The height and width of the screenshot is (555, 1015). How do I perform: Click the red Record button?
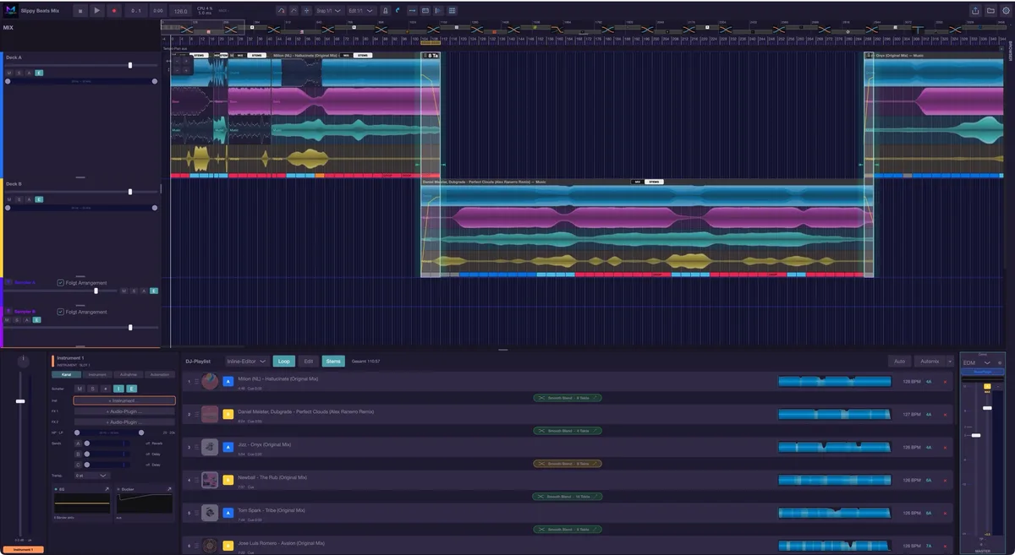[x=113, y=10]
